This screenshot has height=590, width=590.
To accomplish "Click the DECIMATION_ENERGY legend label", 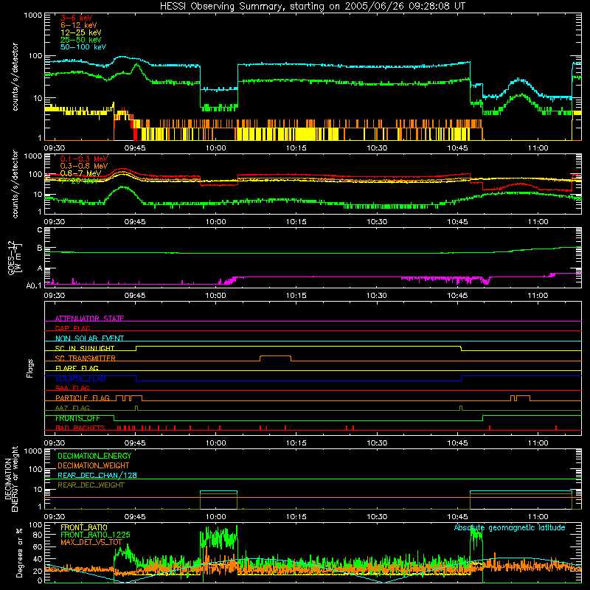I will click(94, 456).
